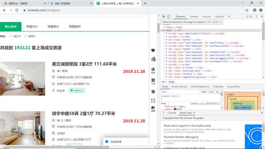This screenshot has width=265, height=149.
Task: Expand the div class download_layer node
Action: [166, 71]
